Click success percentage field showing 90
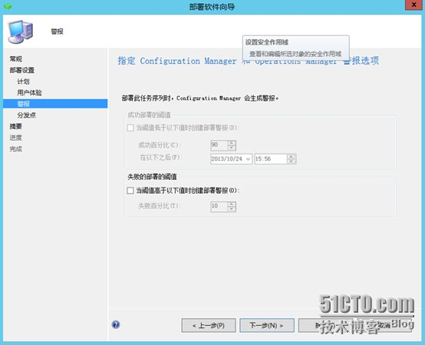Screen dimensions: 425x345 tap(219, 145)
